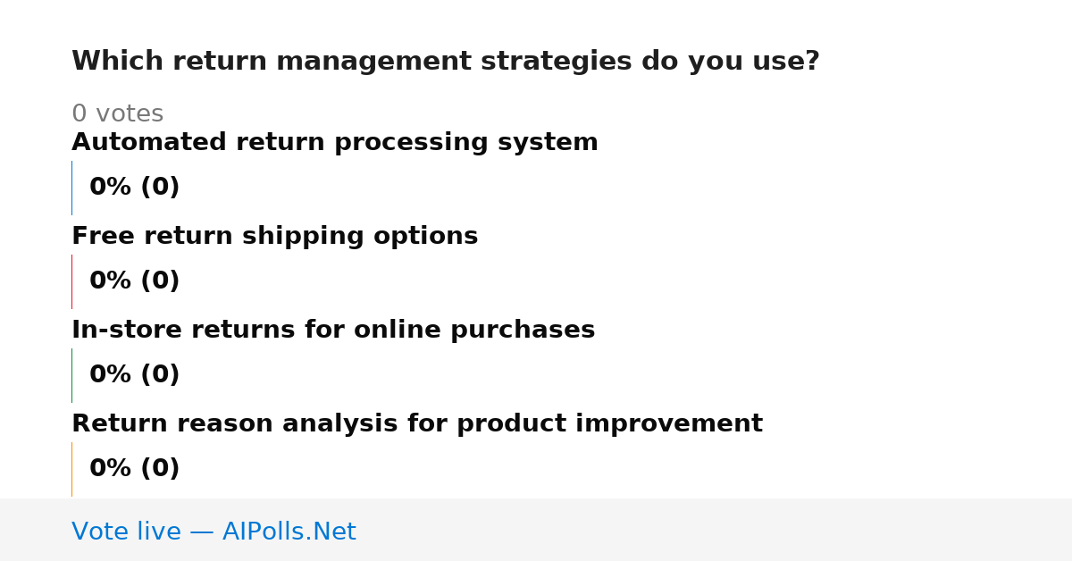Click the red bar under Free return shipping
The width and height of the screenshot is (1072, 561).
[x=71, y=281]
